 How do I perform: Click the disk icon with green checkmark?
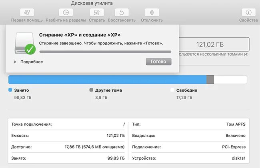25,43
